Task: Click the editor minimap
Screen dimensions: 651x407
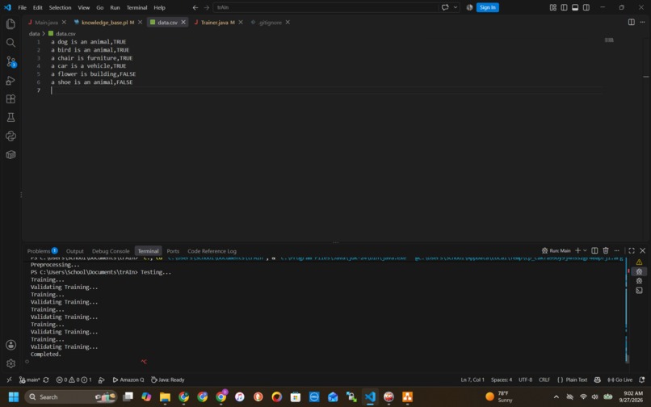Action: pyautogui.click(x=609, y=40)
